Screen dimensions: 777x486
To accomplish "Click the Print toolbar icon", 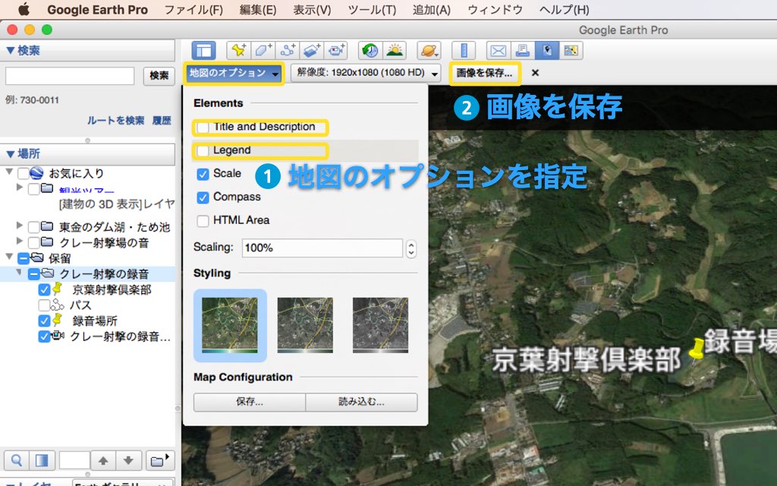I will tap(522, 50).
